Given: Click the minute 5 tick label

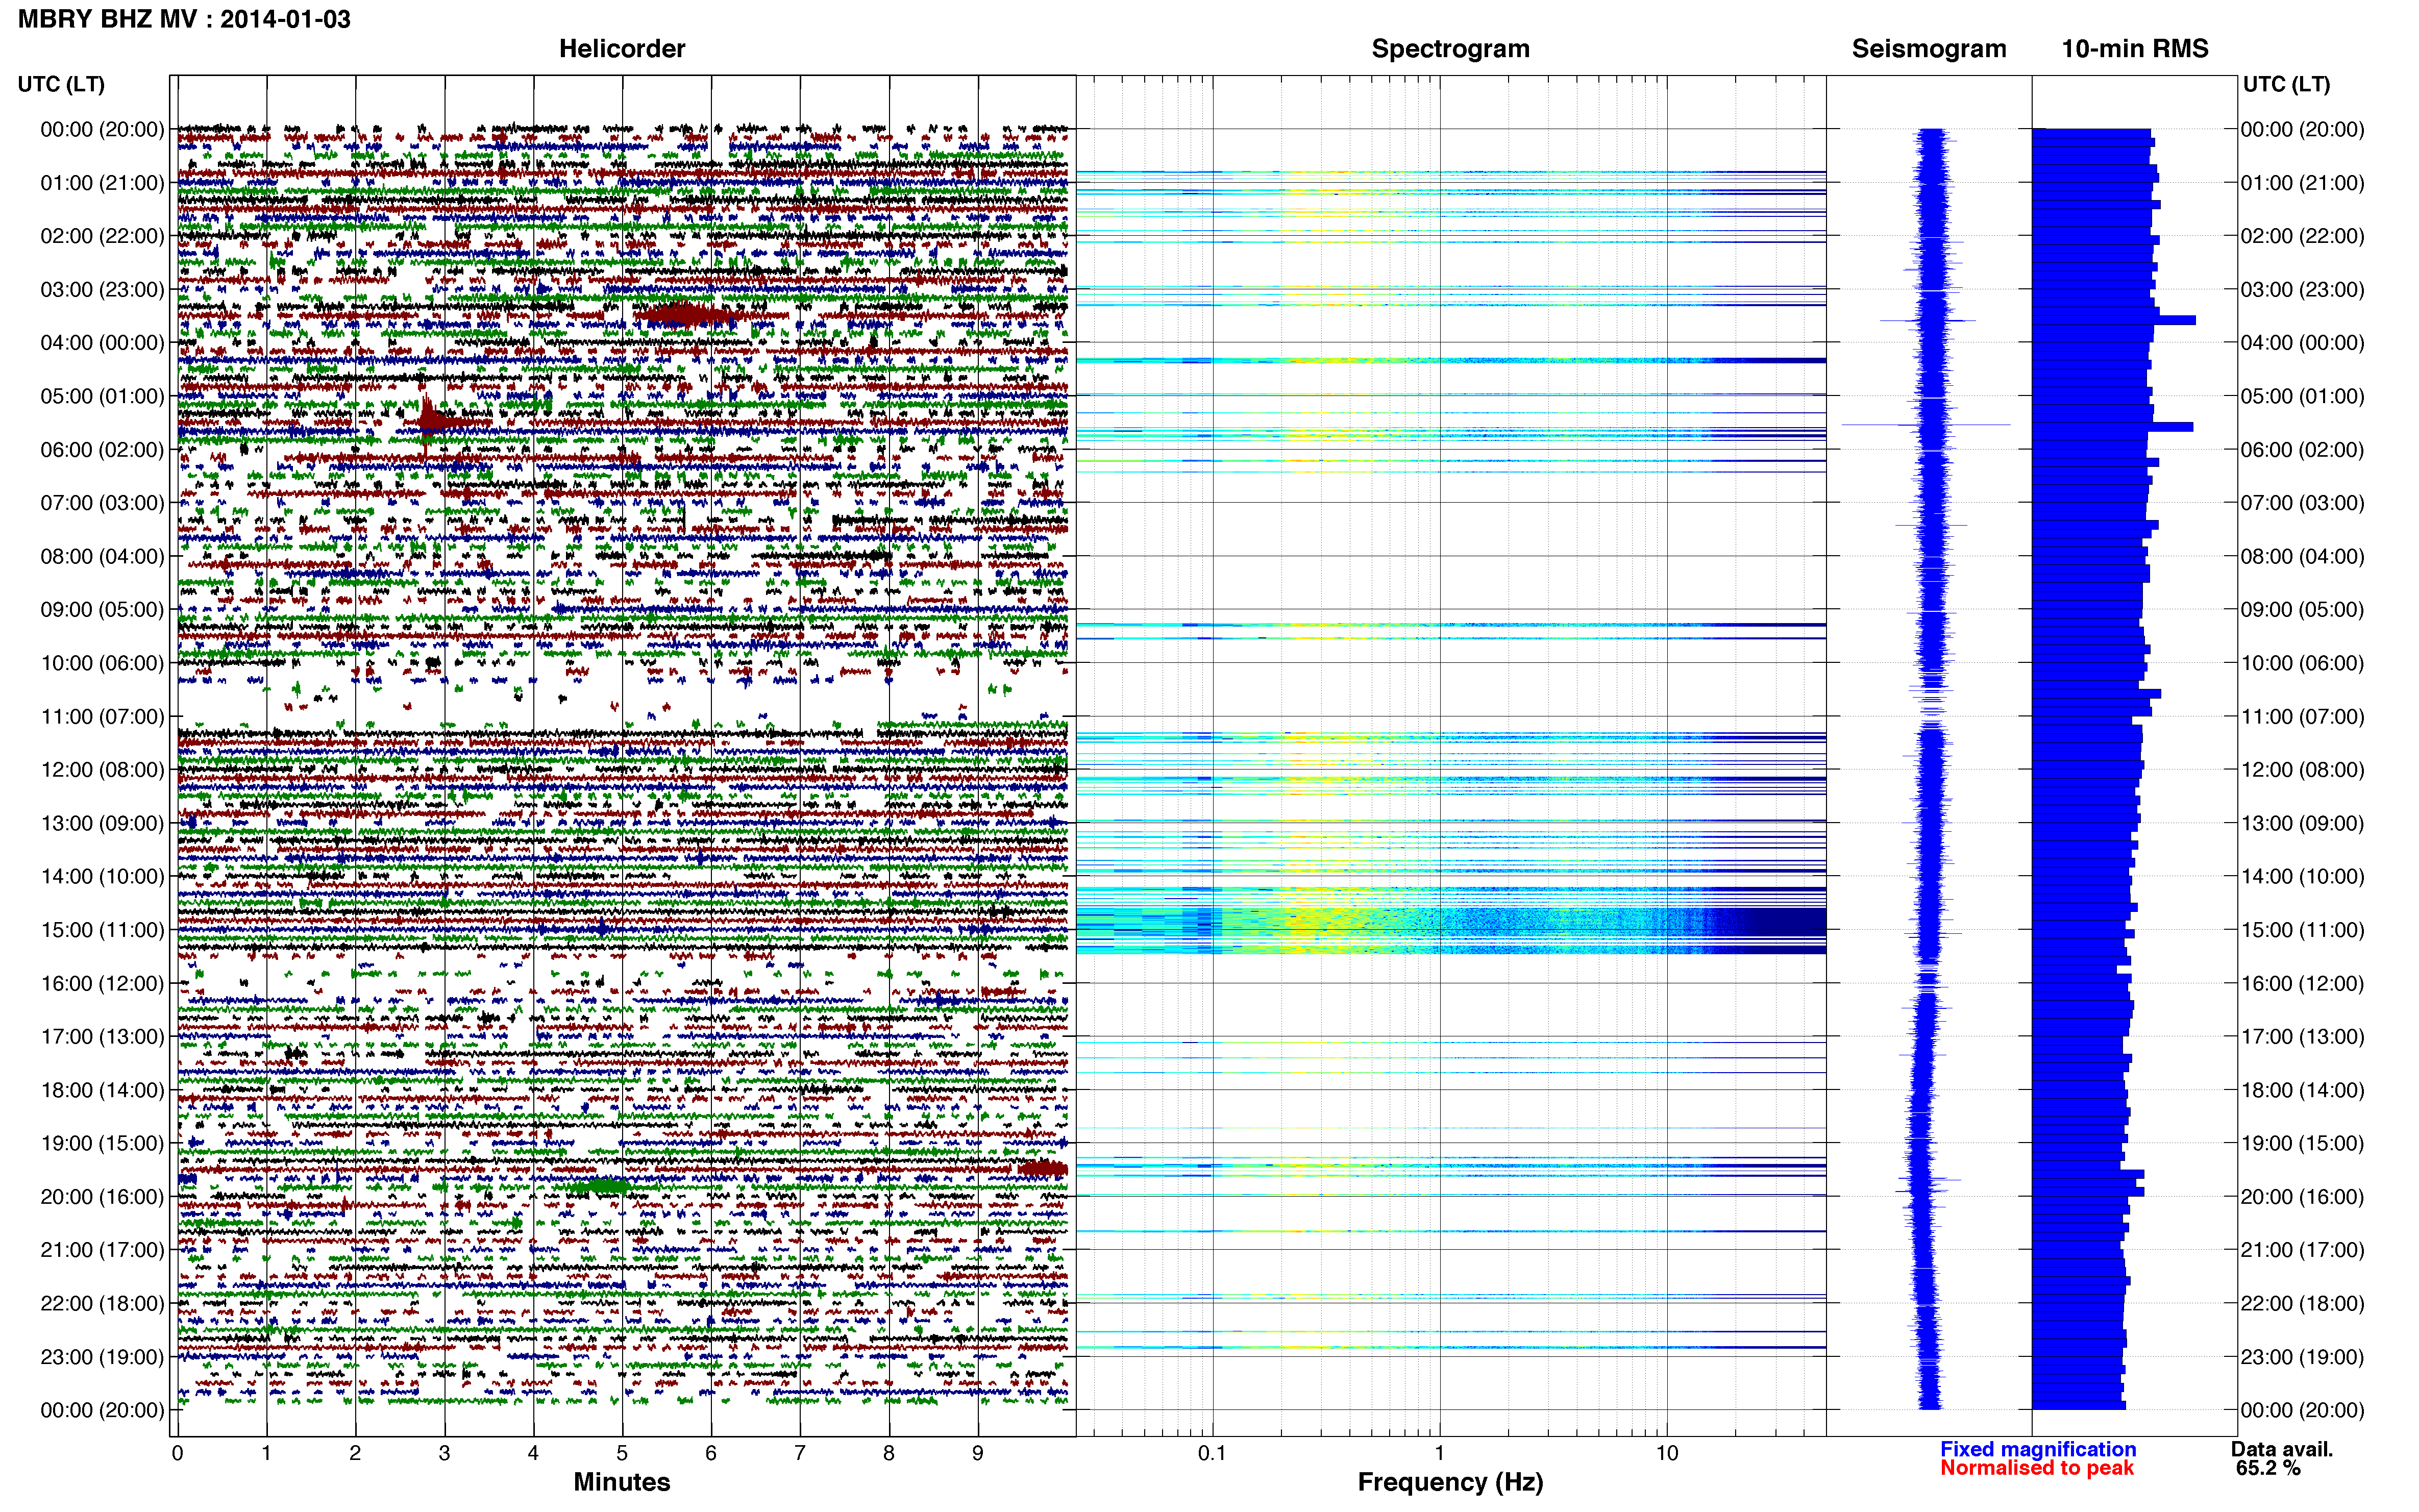Looking at the screenshot, I should (x=622, y=1453).
